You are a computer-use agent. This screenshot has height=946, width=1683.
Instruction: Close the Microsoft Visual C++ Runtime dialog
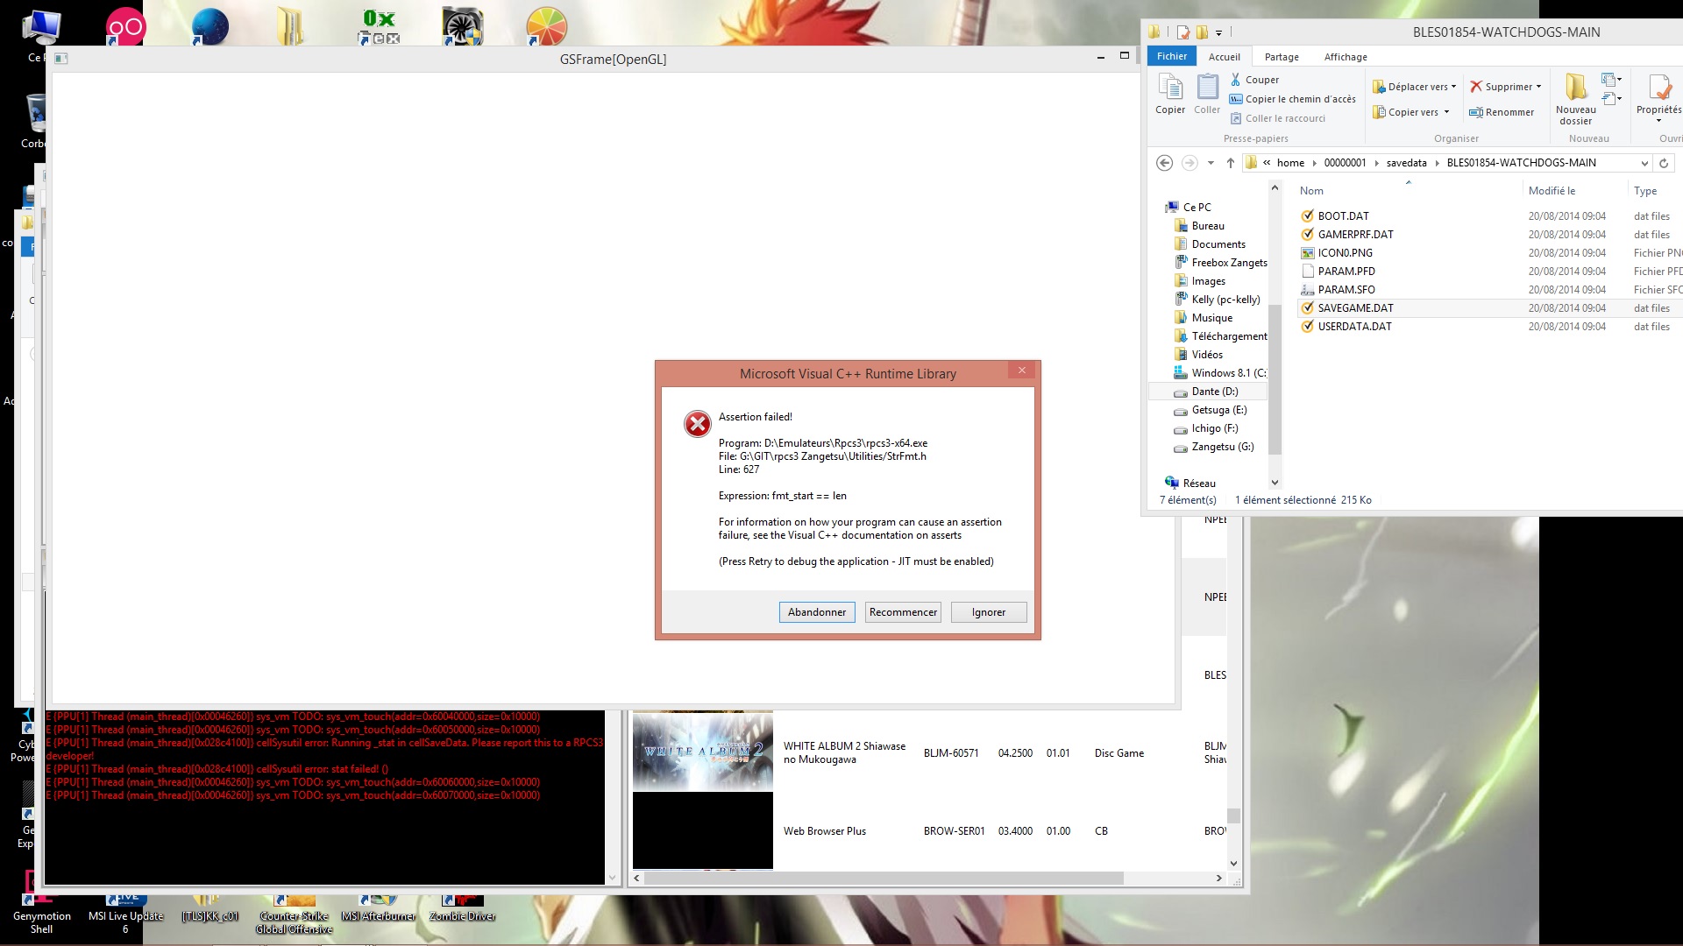1021,371
